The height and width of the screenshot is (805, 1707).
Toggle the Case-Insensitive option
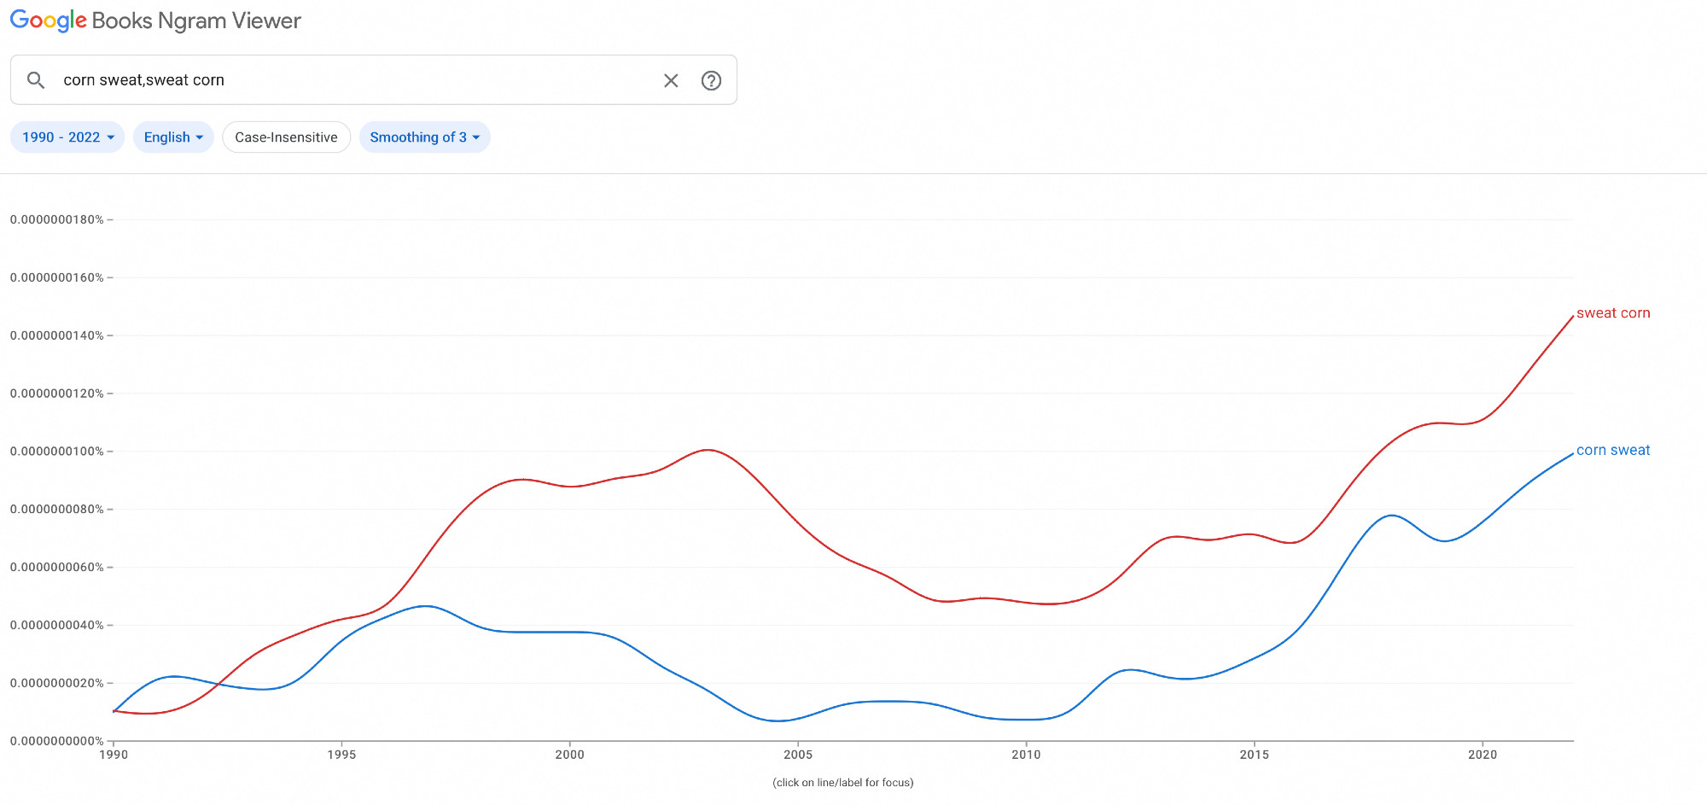point(286,137)
